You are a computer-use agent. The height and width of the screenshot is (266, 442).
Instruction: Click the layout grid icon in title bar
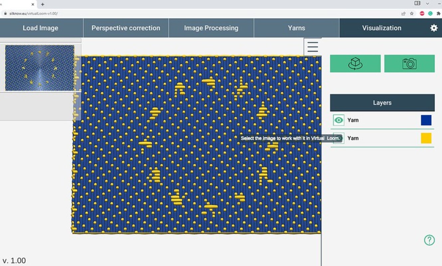[417, 3]
